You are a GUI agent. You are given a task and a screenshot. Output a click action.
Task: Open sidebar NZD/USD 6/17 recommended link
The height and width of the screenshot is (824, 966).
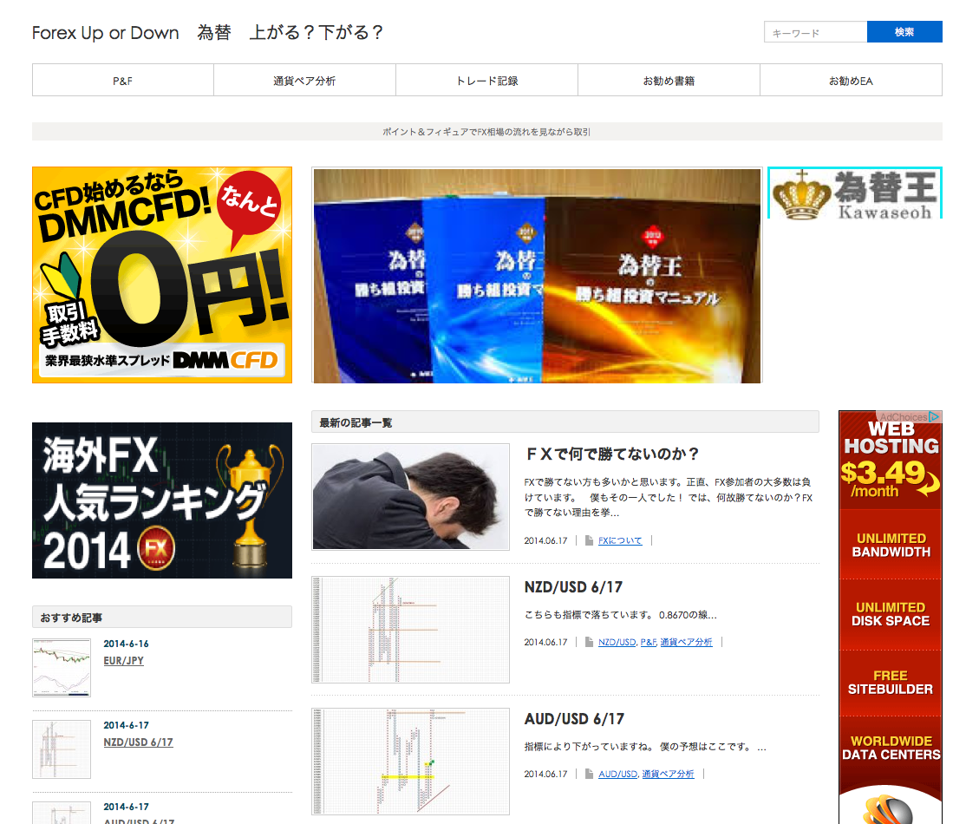click(x=138, y=742)
